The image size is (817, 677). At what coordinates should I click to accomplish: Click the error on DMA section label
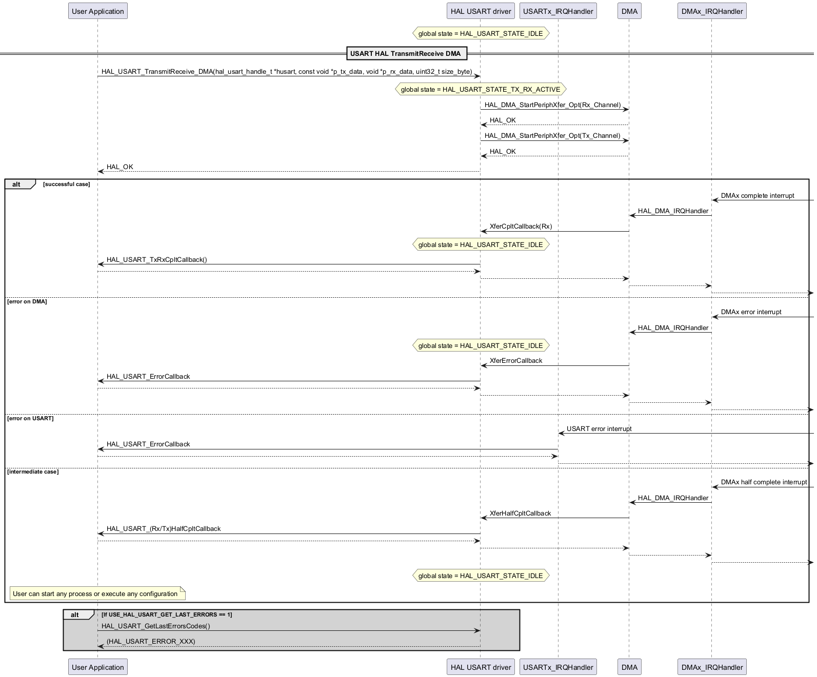27,302
